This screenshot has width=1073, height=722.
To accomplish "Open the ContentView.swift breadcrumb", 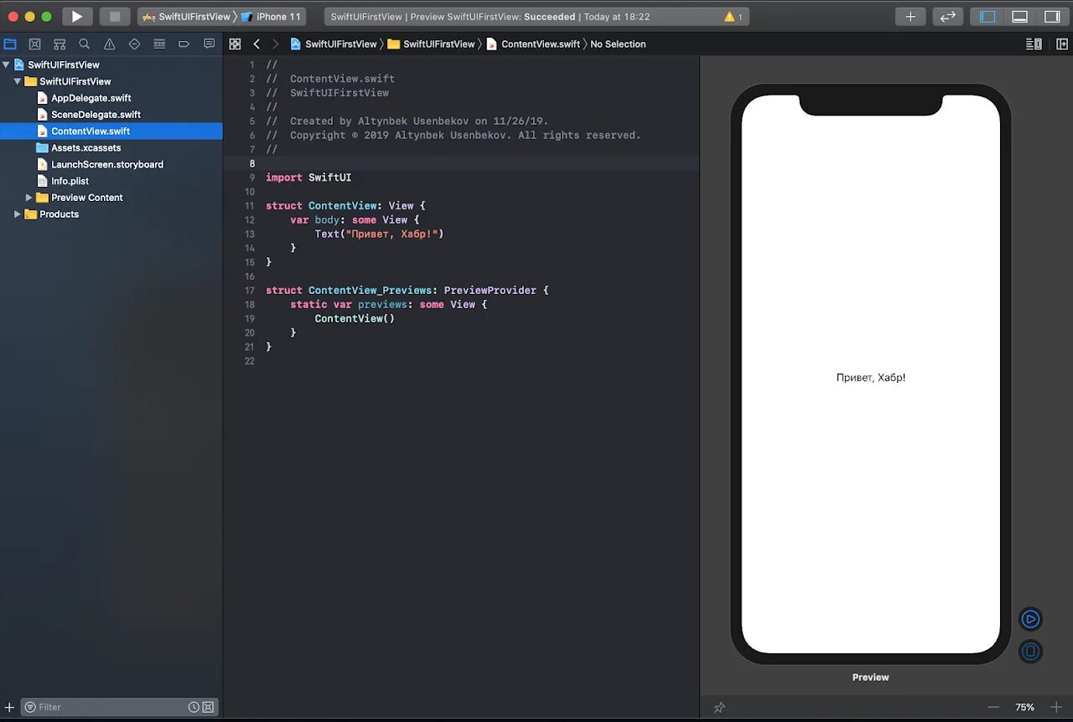I will (533, 44).
